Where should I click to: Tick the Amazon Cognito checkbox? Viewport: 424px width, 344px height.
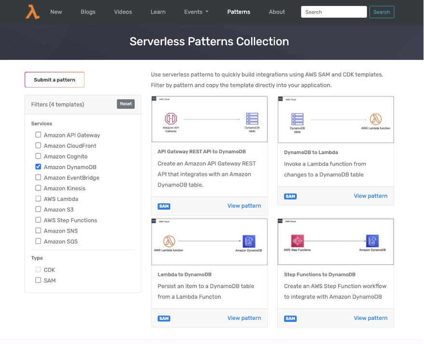[x=38, y=156]
